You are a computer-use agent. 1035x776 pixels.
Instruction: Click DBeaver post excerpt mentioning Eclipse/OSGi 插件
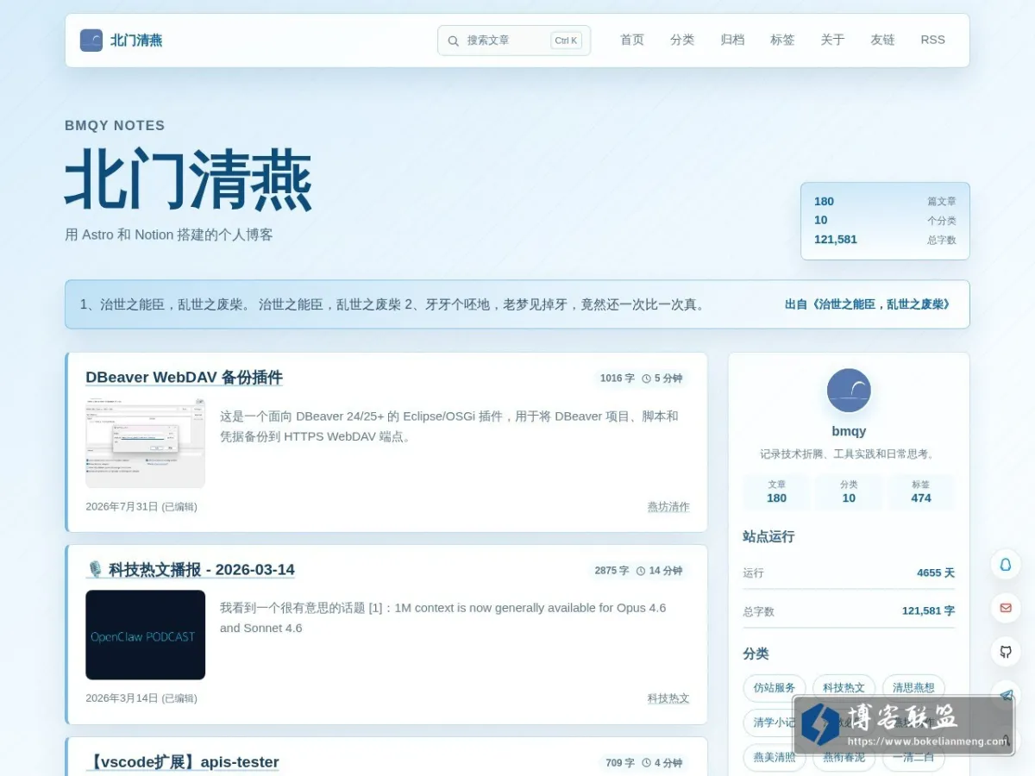tap(449, 426)
